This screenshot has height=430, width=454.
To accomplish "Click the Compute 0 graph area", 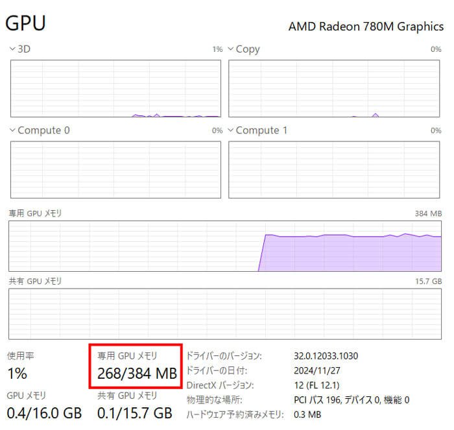I will [x=115, y=171].
